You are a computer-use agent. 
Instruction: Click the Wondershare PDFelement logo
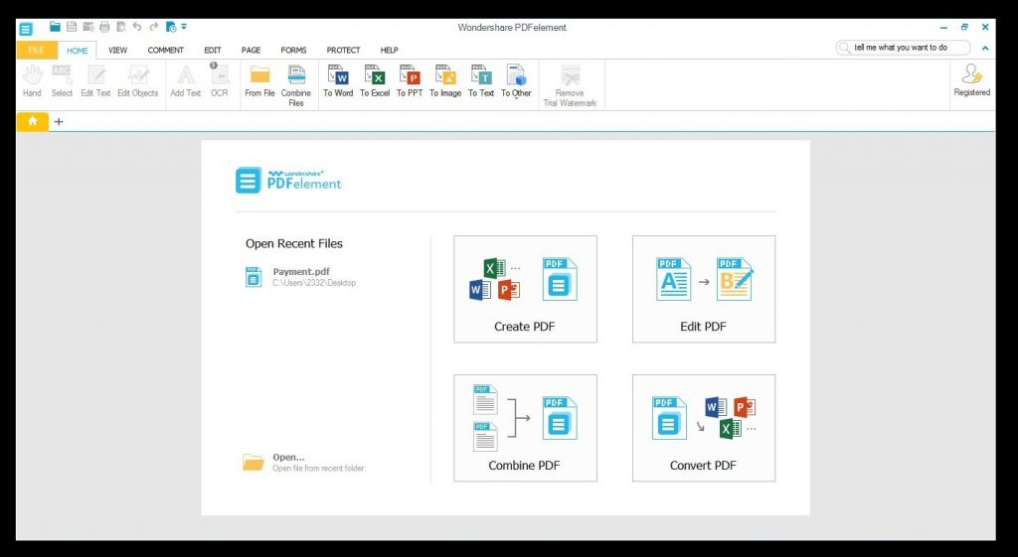tap(288, 181)
